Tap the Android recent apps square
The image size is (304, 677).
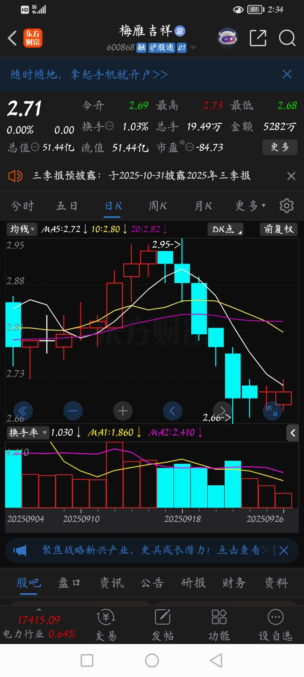[x=87, y=660]
